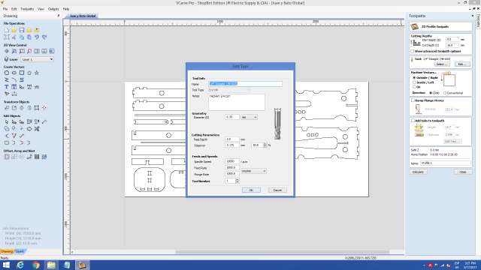
Task: Select the On radio button under Machine Vectors
Action: click(414, 87)
